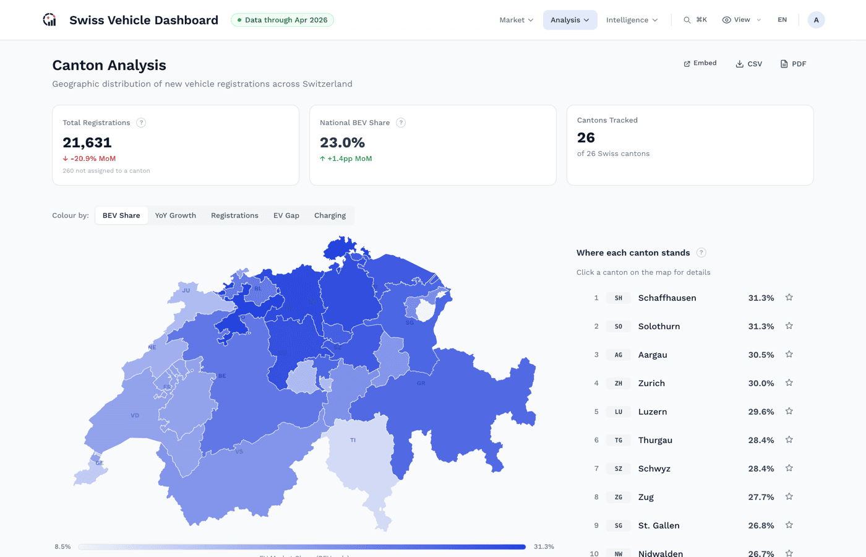Click the 21,631 total registrations figure
The height and width of the screenshot is (557, 866).
[x=87, y=142]
